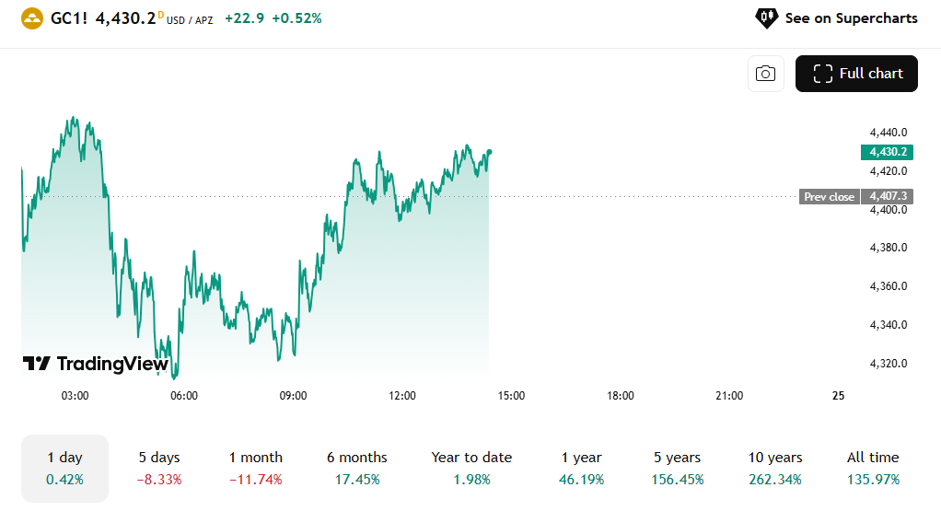Click the superscript D data indicator

(x=161, y=14)
